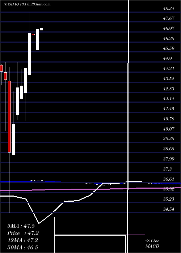Click the 34.54 price axis label

click(169, 209)
